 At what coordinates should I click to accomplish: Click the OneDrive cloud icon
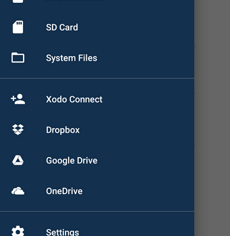18,191
